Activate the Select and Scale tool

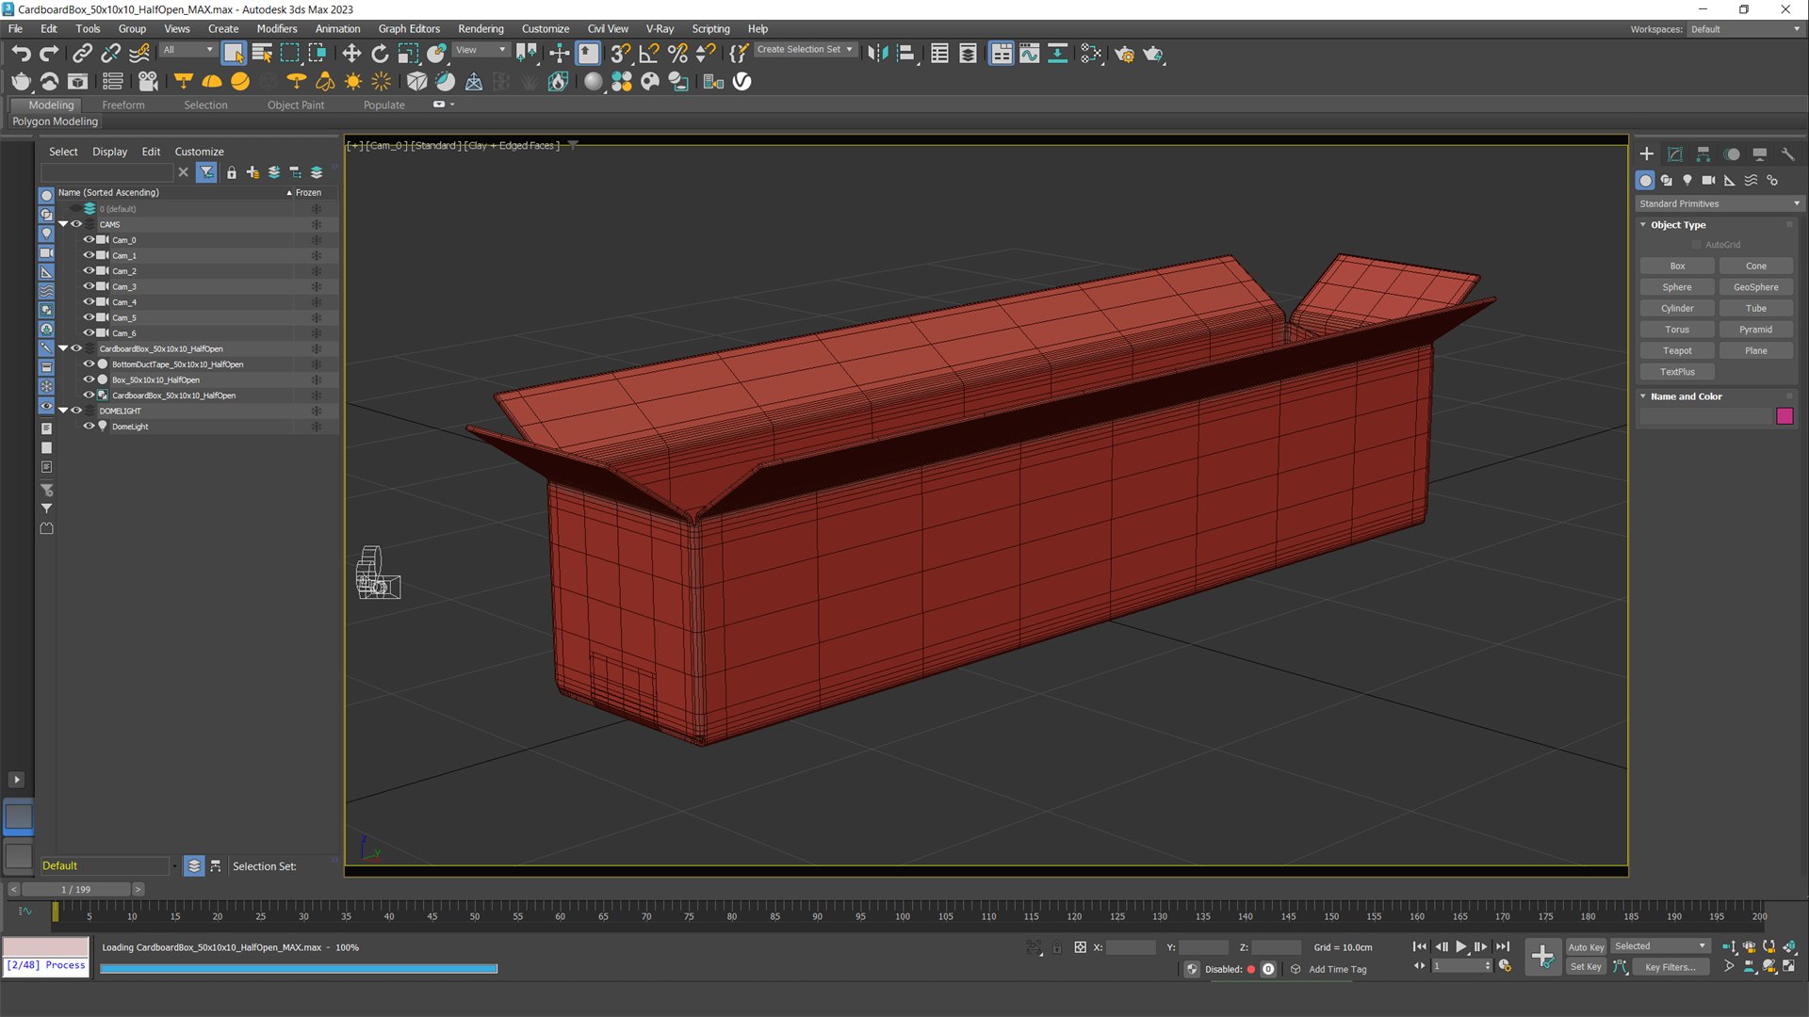coord(408,54)
